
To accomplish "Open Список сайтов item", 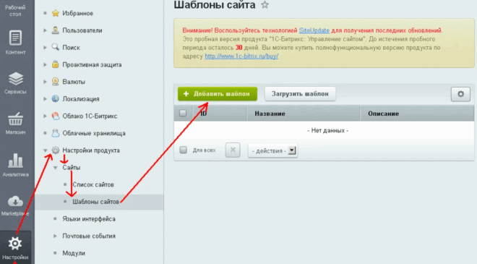I will [93, 184].
